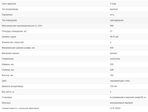
Task: Click the 'Тип воздуховода' label
Action: click(x=10, y=9)
